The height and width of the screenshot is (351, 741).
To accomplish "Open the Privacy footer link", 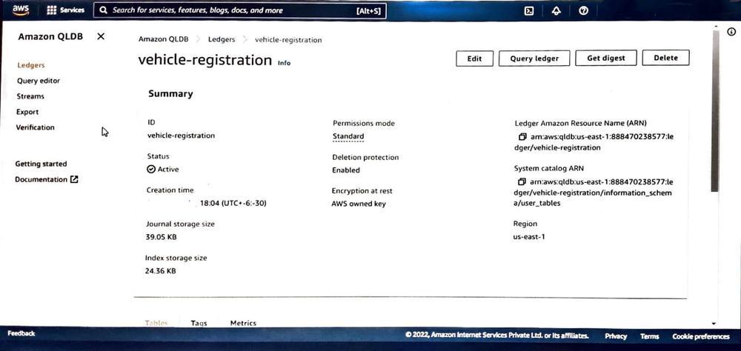I will (x=616, y=336).
